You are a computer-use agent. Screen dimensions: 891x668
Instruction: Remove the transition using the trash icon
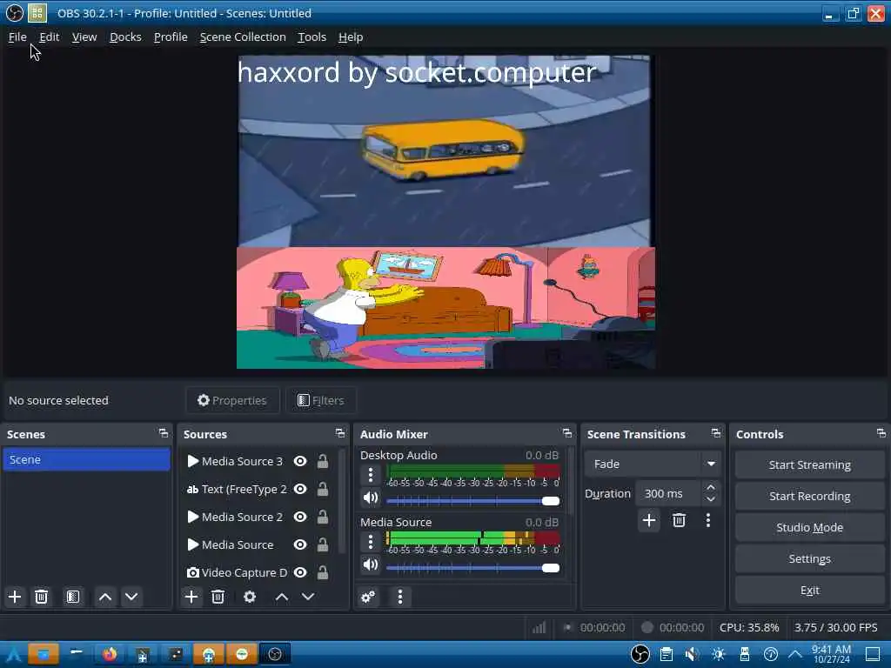[x=679, y=520]
